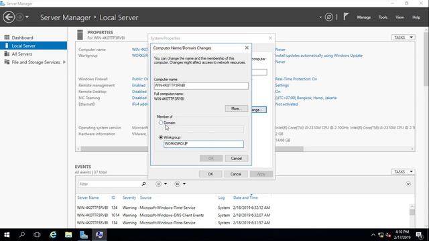Click the Remote Desktop Disabled link

139,92
